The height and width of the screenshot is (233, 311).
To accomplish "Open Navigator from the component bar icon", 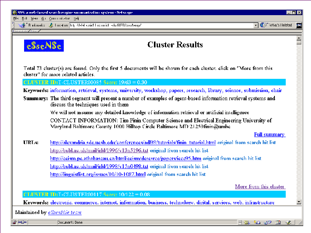I will pyautogui.click(x=247, y=223).
